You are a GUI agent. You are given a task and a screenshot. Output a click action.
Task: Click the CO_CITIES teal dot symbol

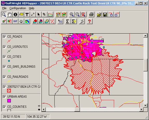(9, 61)
